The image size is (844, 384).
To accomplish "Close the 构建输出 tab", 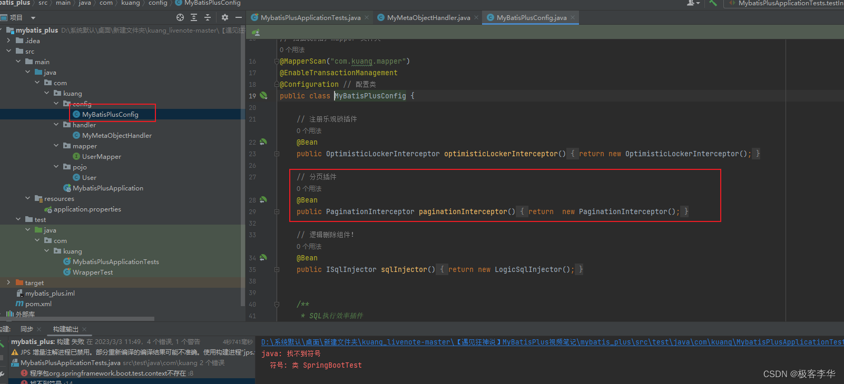I will point(84,329).
